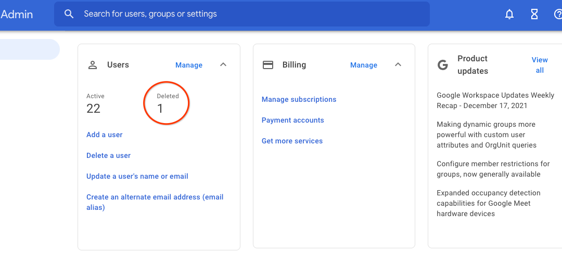Open Manage subscriptions link
The width and height of the screenshot is (562, 253).
coord(299,99)
